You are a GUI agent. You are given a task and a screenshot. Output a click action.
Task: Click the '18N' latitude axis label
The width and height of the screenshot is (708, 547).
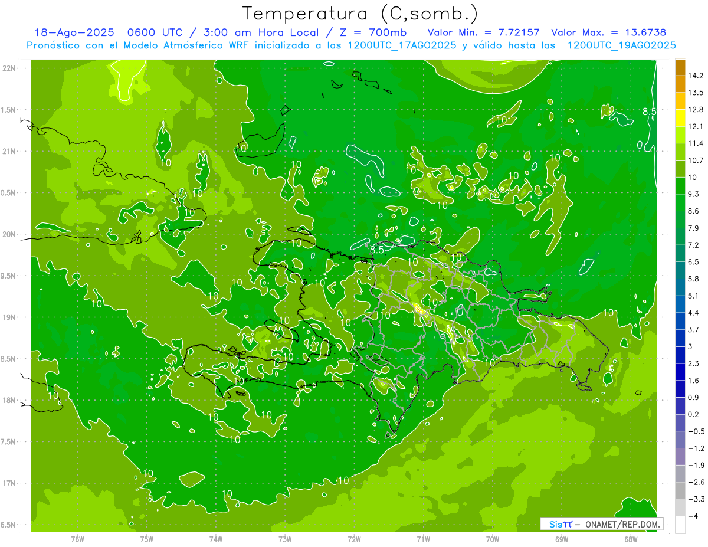[x=9, y=400]
